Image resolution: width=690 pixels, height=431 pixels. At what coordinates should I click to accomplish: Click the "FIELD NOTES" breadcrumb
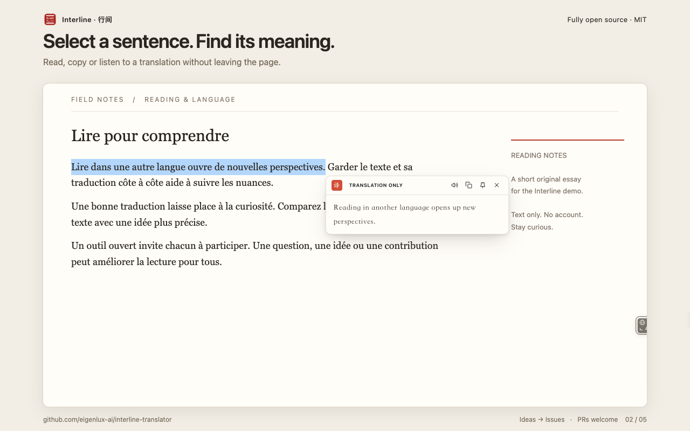click(98, 100)
